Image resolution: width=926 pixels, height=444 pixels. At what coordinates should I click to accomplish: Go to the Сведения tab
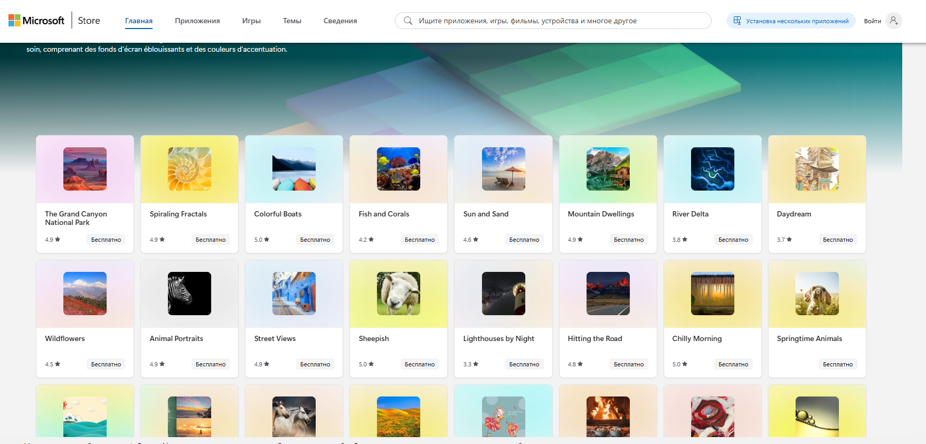click(x=340, y=21)
